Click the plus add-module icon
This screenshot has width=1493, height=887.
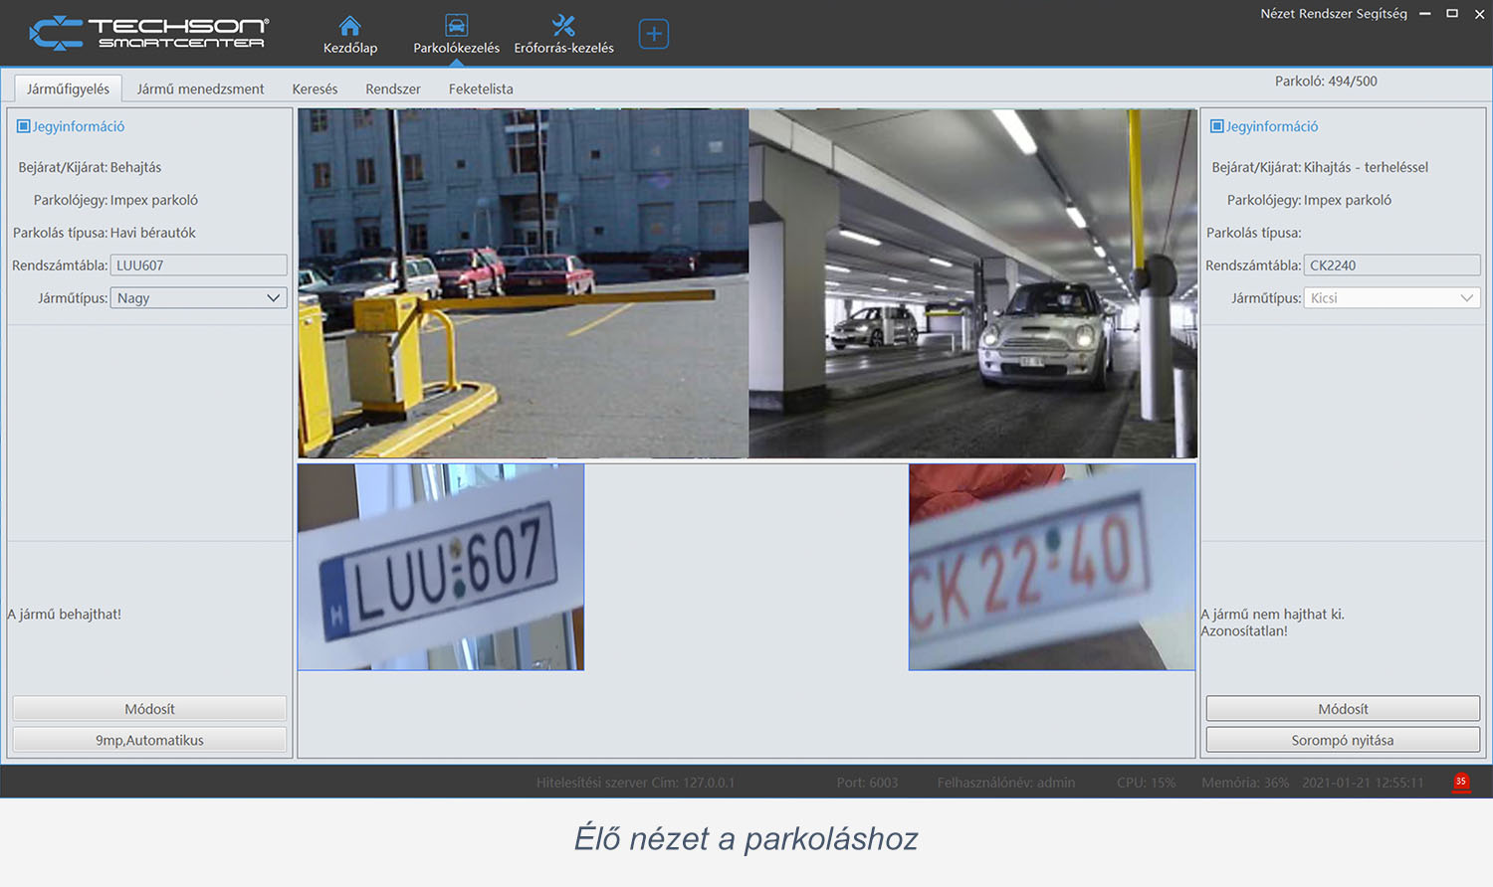pyautogui.click(x=653, y=34)
